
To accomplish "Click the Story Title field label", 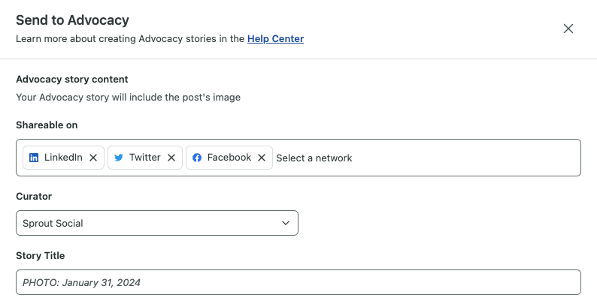I will pyautogui.click(x=41, y=256).
